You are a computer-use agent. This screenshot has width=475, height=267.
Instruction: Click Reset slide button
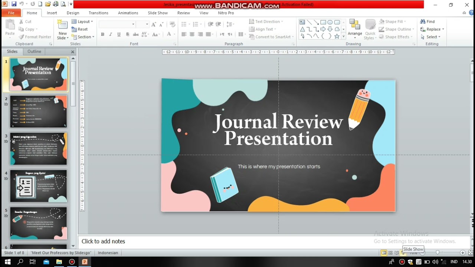pos(80,29)
